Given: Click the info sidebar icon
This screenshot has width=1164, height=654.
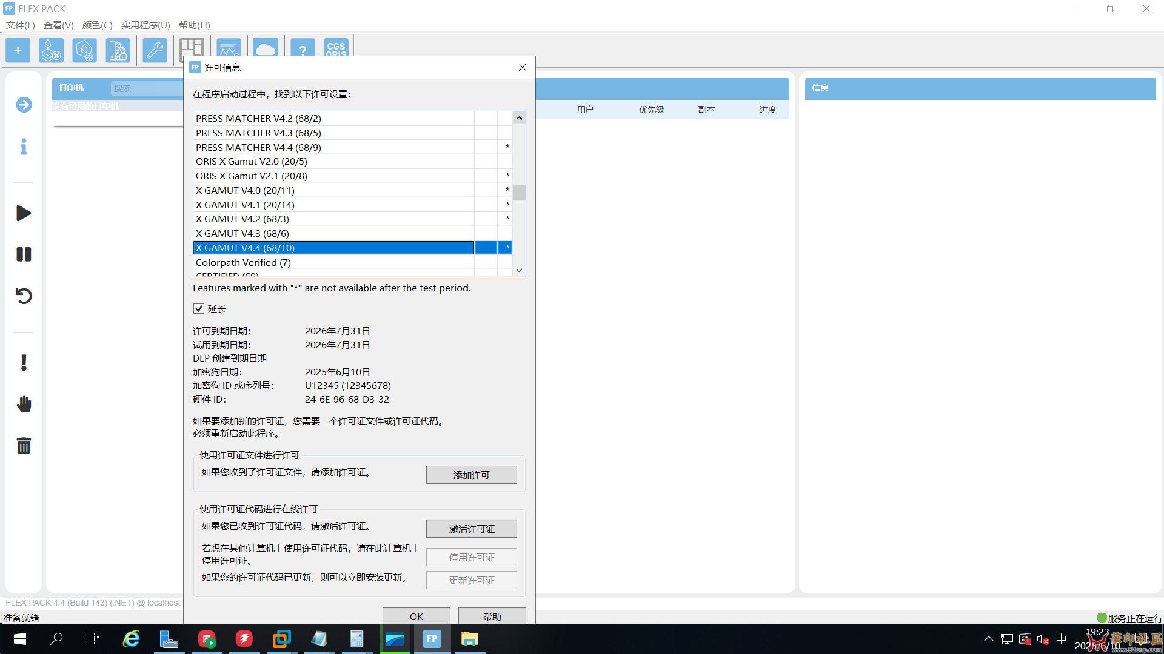Looking at the screenshot, I should [24, 147].
